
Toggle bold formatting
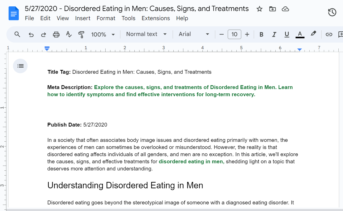point(261,34)
